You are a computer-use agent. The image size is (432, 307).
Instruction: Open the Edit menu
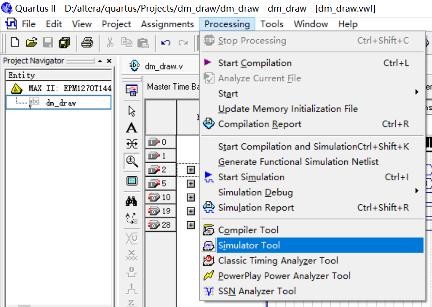pyautogui.click(x=54, y=24)
